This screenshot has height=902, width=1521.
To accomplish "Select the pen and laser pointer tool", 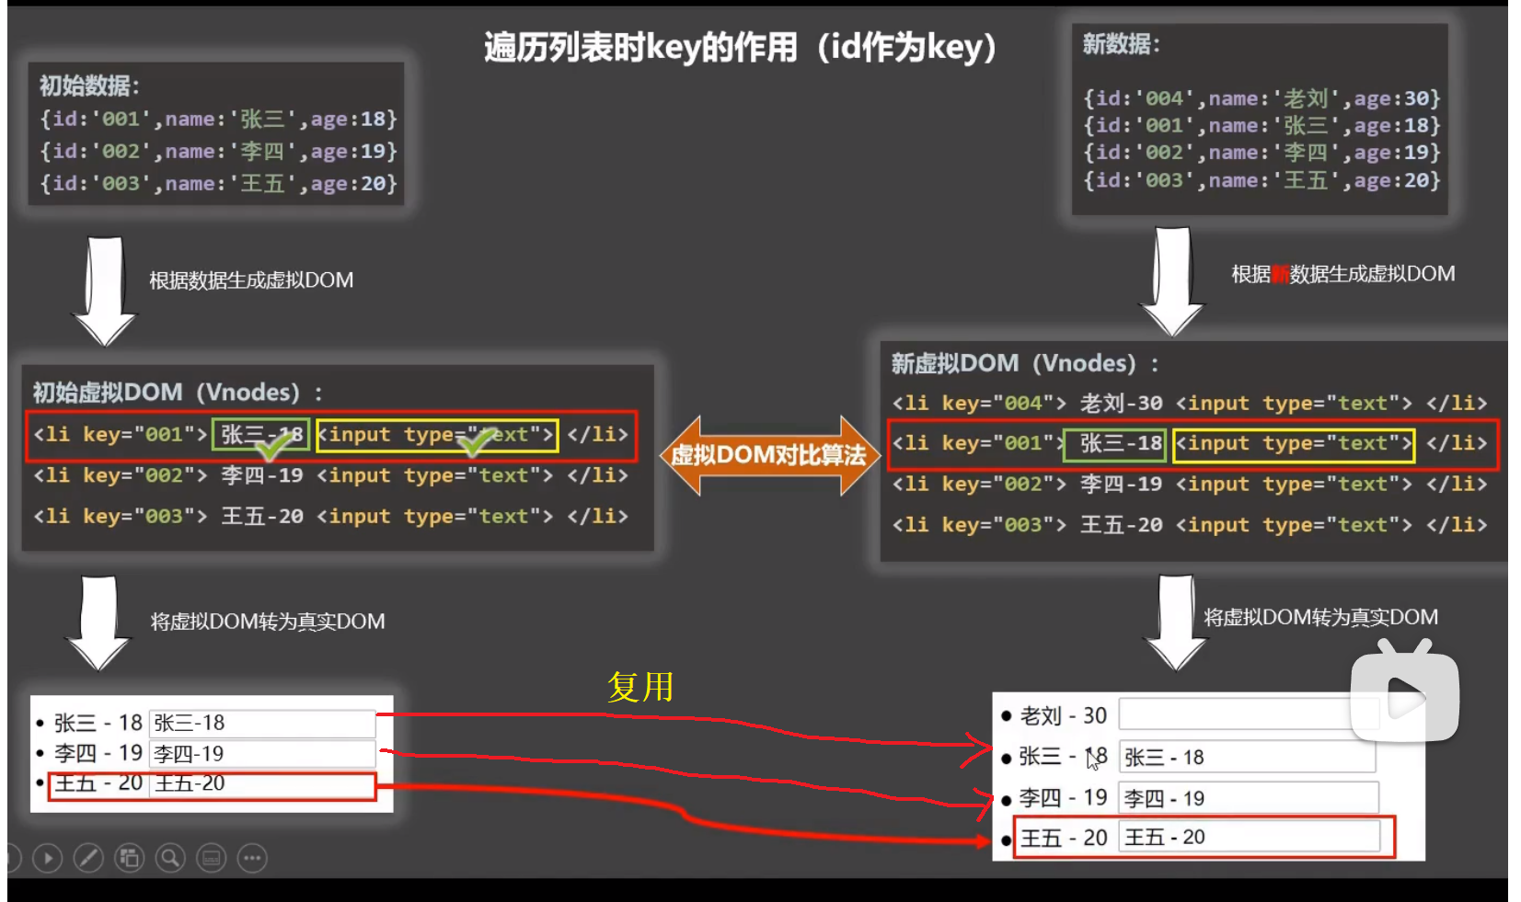I will coord(88,859).
